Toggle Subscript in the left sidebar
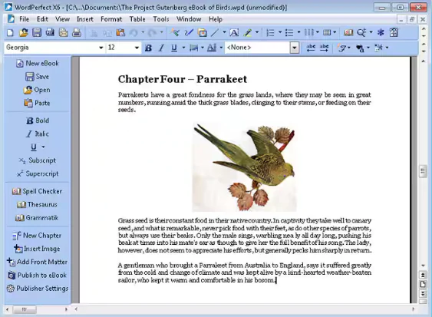432x317 pixels. 38,160
